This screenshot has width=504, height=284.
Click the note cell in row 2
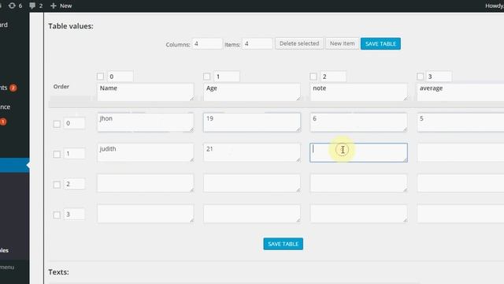coord(359,183)
